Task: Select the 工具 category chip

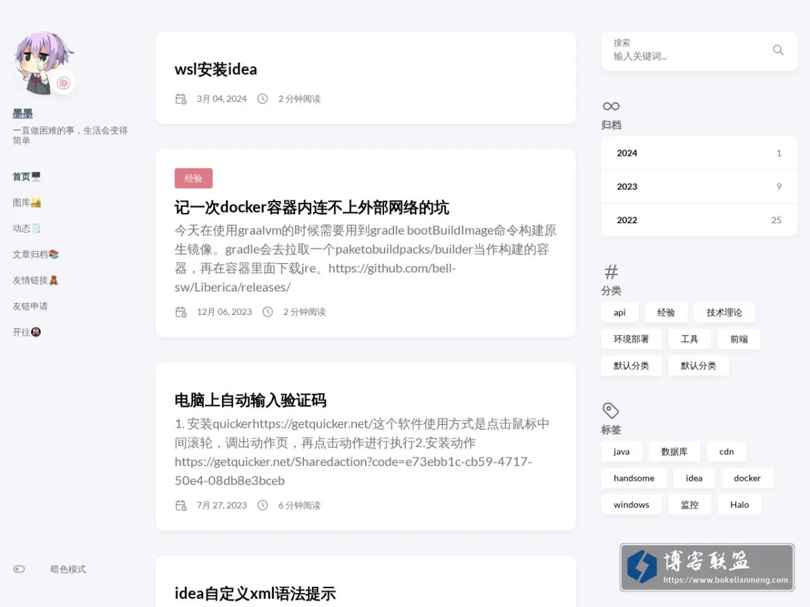Action: tap(689, 339)
